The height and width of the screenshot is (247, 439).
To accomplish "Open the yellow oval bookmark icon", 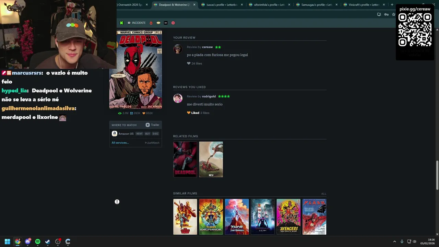I will point(158,23).
